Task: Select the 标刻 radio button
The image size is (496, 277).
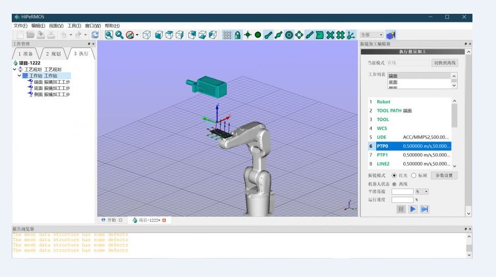Action: (x=414, y=175)
